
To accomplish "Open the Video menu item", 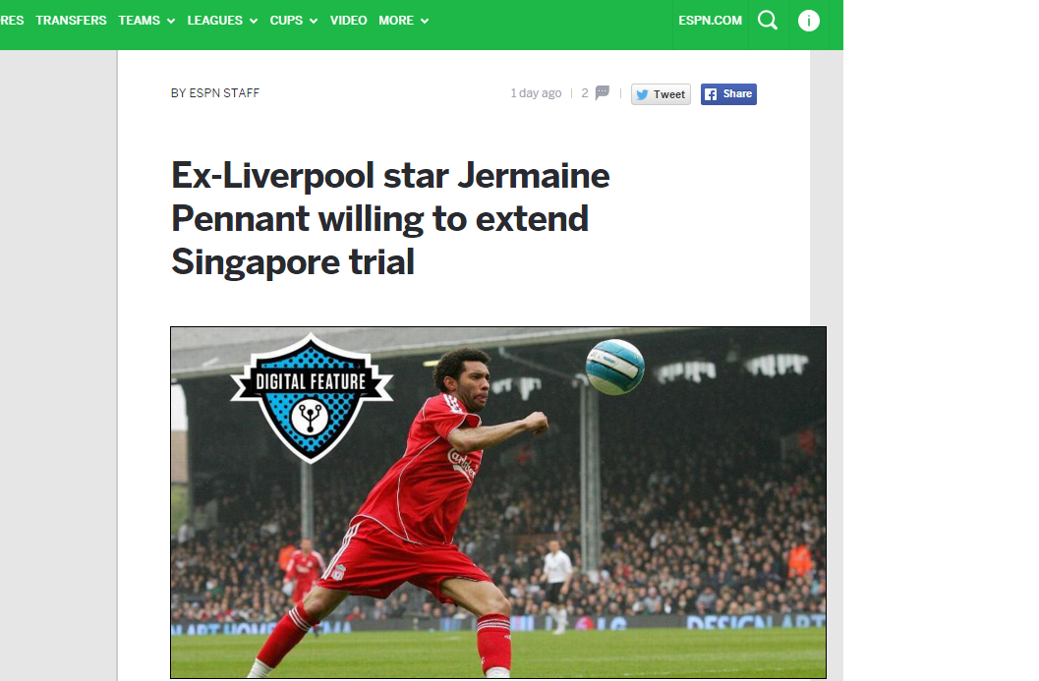I will click(349, 21).
